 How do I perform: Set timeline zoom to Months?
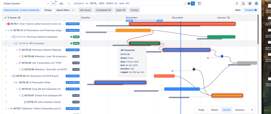point(227,110)
